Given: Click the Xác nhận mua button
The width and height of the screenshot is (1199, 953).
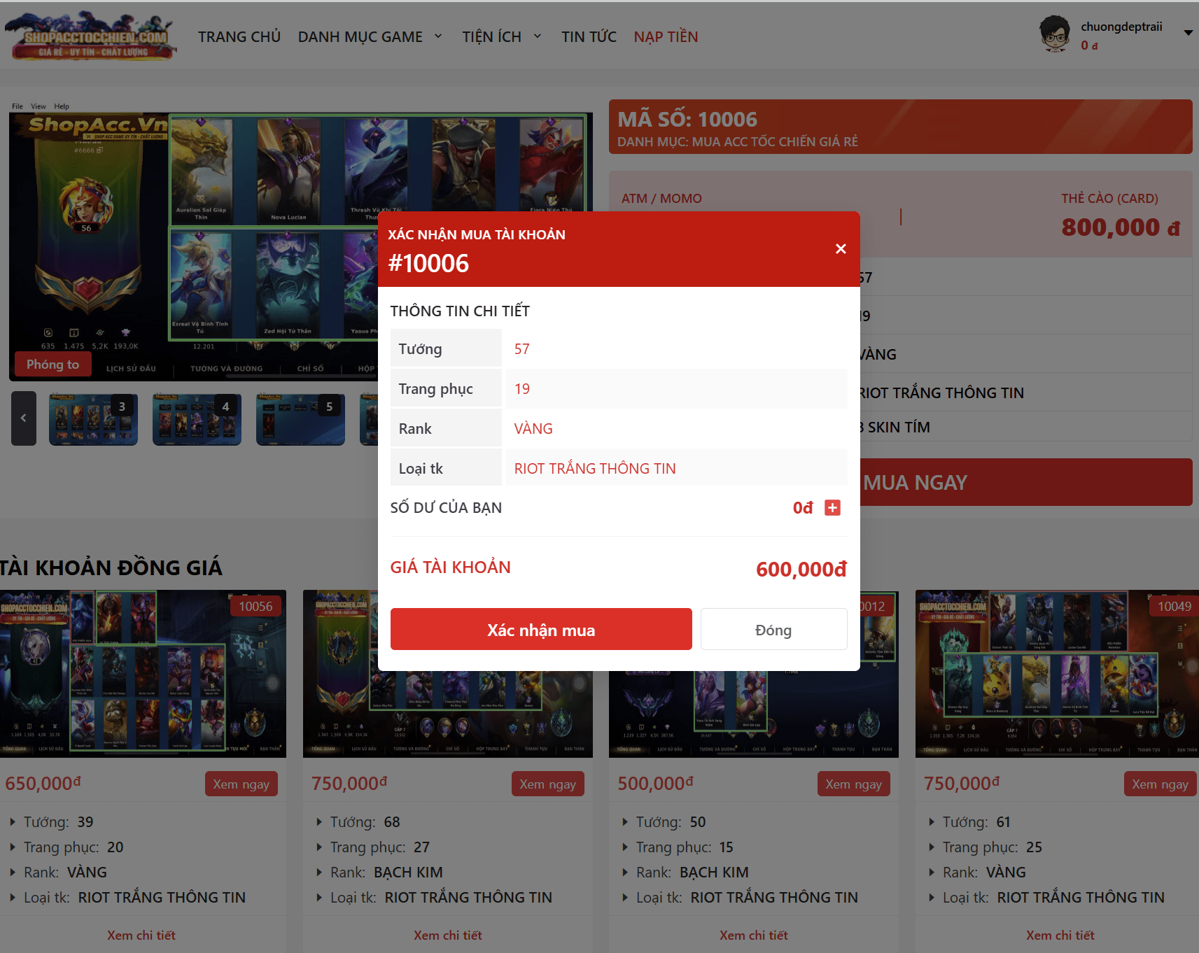Looking at the screenshot, I should tap(541, 629).
